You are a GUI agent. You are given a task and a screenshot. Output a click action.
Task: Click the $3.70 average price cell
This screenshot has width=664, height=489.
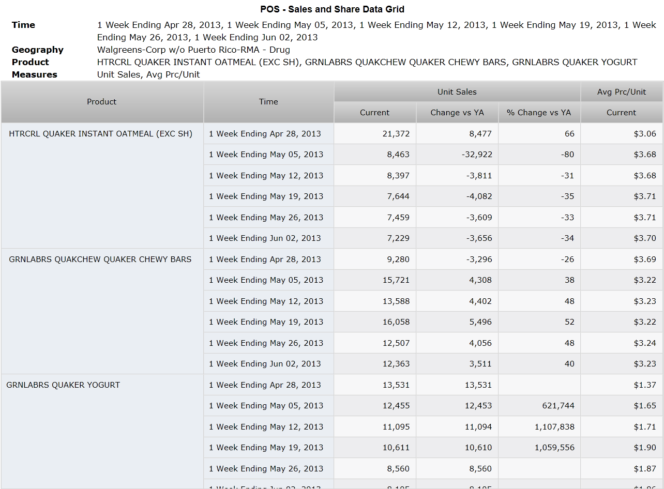click(x=622, y=238)
